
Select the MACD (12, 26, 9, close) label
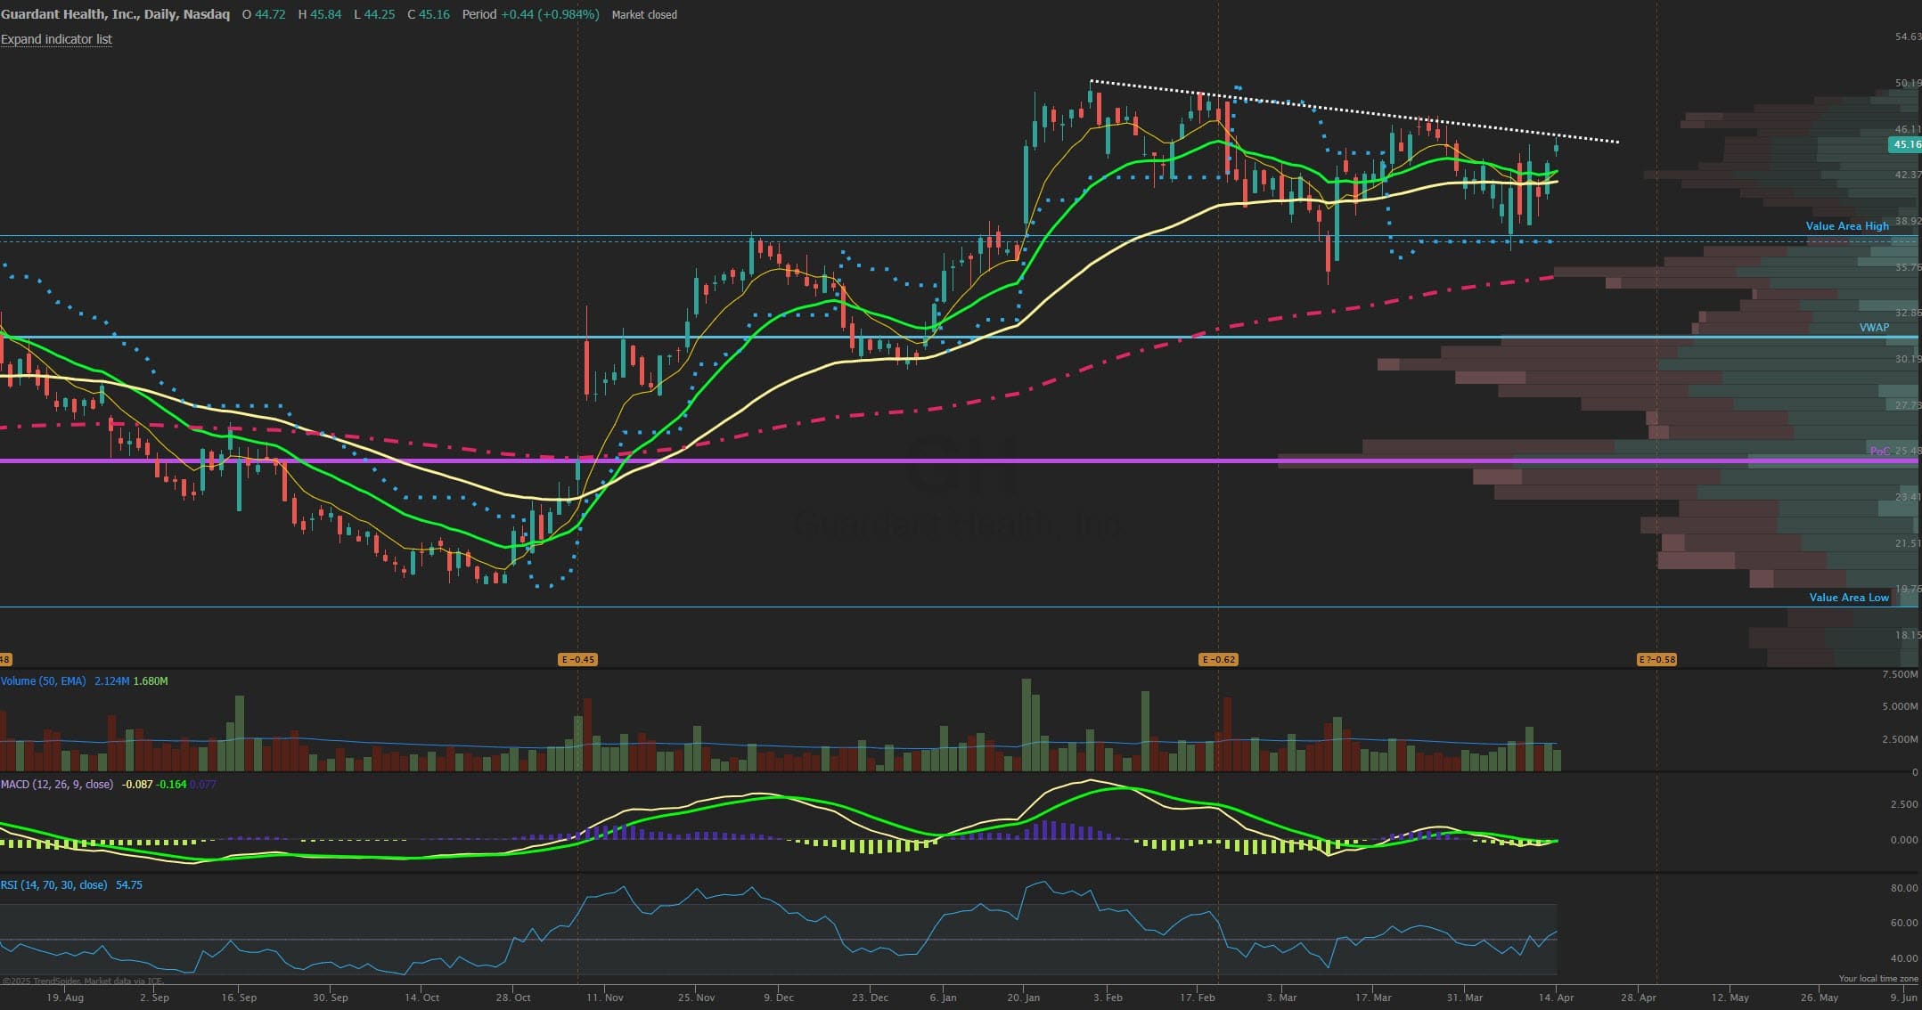coord(57,784)
